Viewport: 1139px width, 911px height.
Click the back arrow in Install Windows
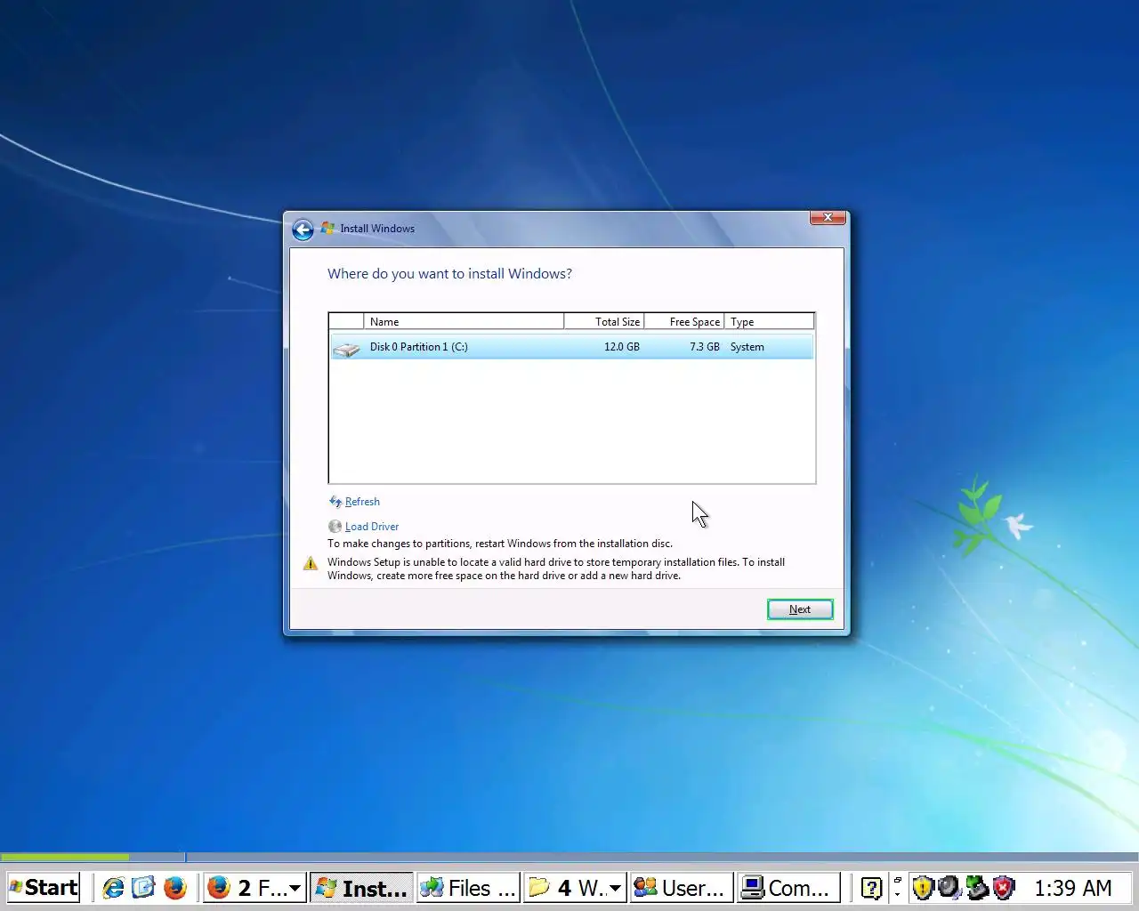[x=303, y=230]
